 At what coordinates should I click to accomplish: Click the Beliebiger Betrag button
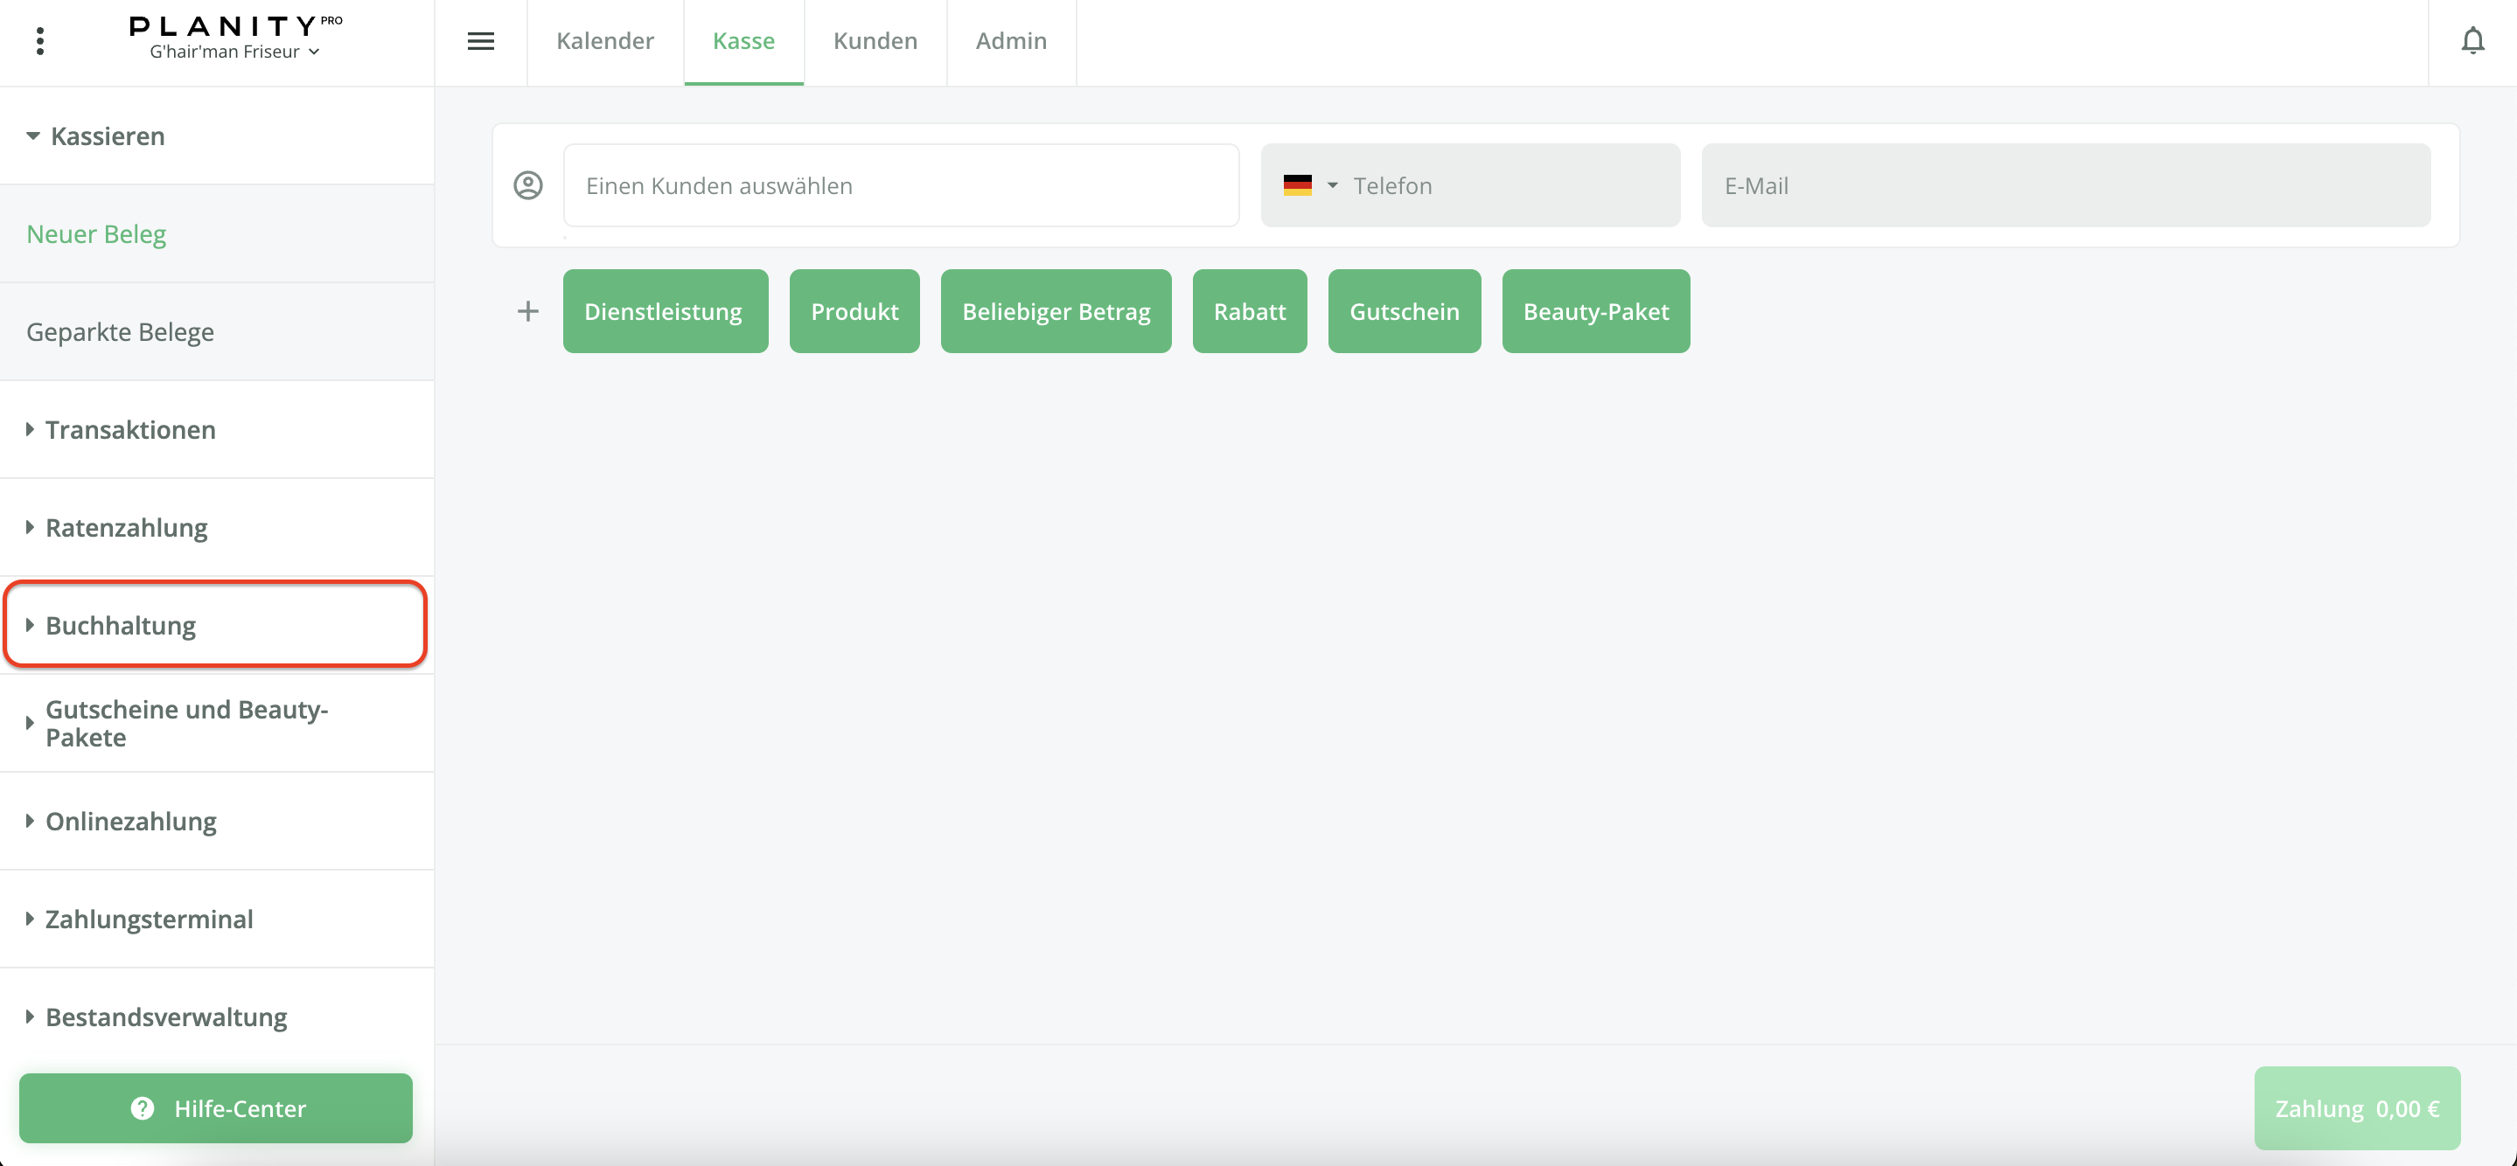[1056, 311]
